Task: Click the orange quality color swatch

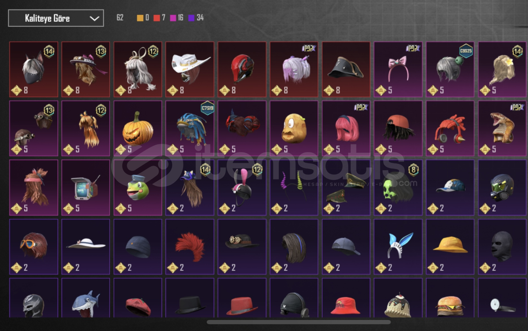Action: click(x=140, y=18)
